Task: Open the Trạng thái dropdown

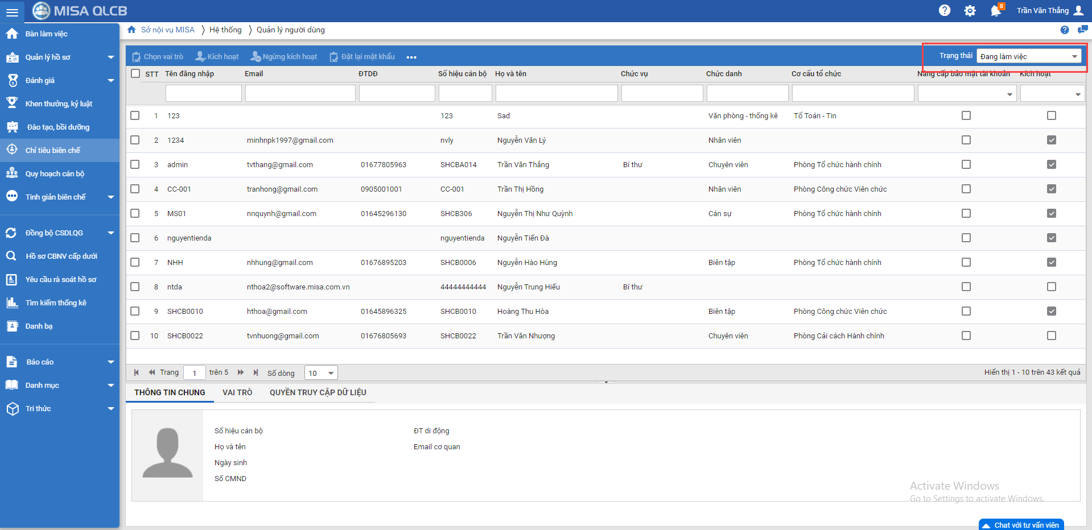Action: pos(1028,56)
